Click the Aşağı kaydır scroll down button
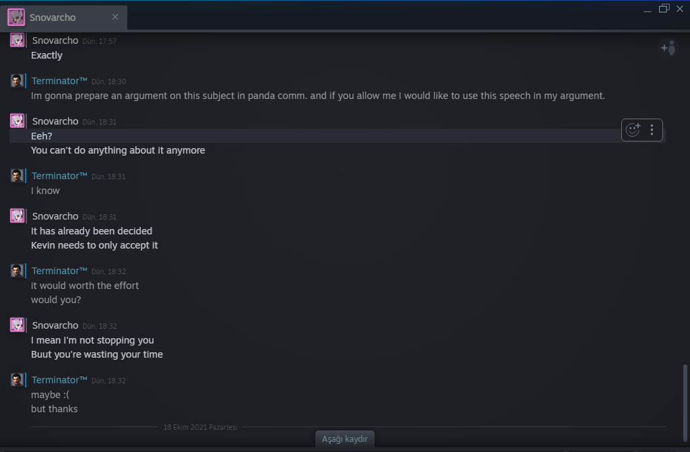The height and width of the screenshot is (452, 690). tap(345, 439)
